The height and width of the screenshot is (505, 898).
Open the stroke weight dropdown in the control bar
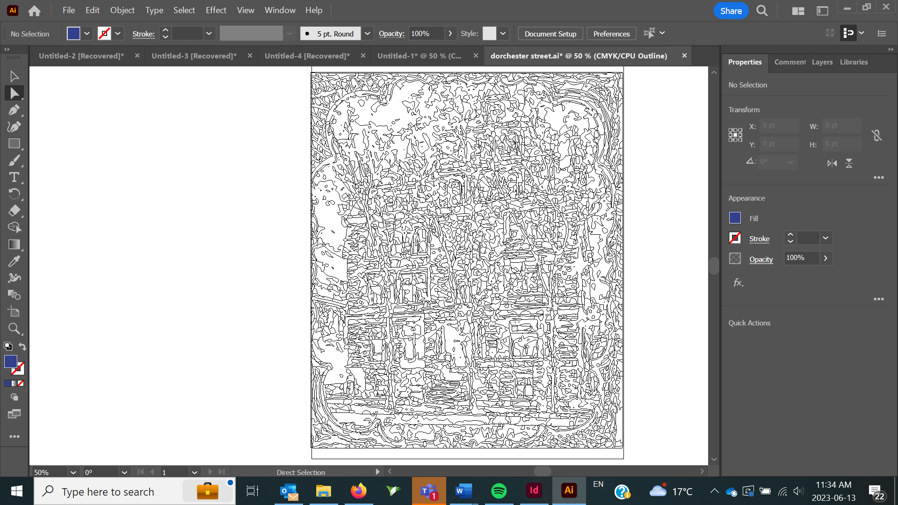pos(209,33)
